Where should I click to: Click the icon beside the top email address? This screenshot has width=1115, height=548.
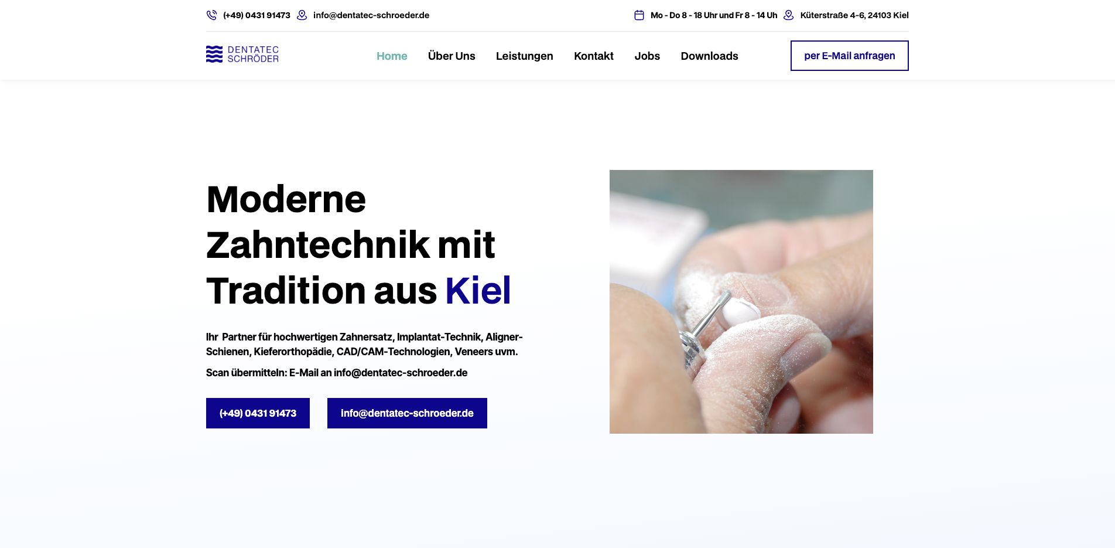302,15
